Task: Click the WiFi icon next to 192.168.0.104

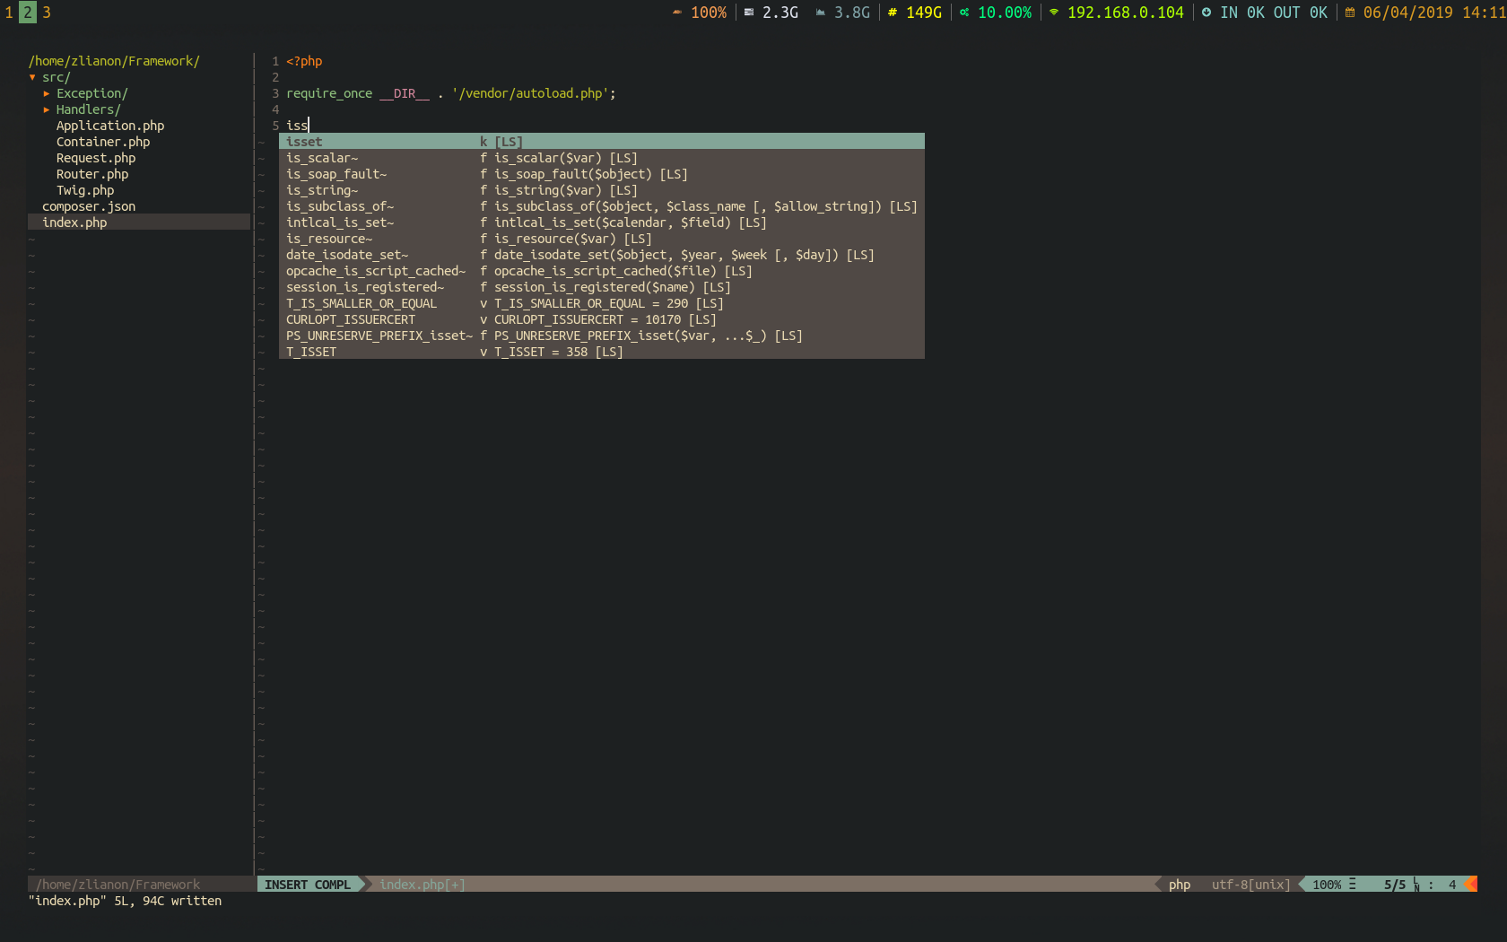Action: coord(1051,13)
